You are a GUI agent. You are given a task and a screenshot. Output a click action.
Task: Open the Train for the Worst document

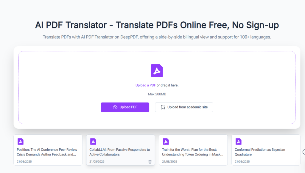point(193,152)
